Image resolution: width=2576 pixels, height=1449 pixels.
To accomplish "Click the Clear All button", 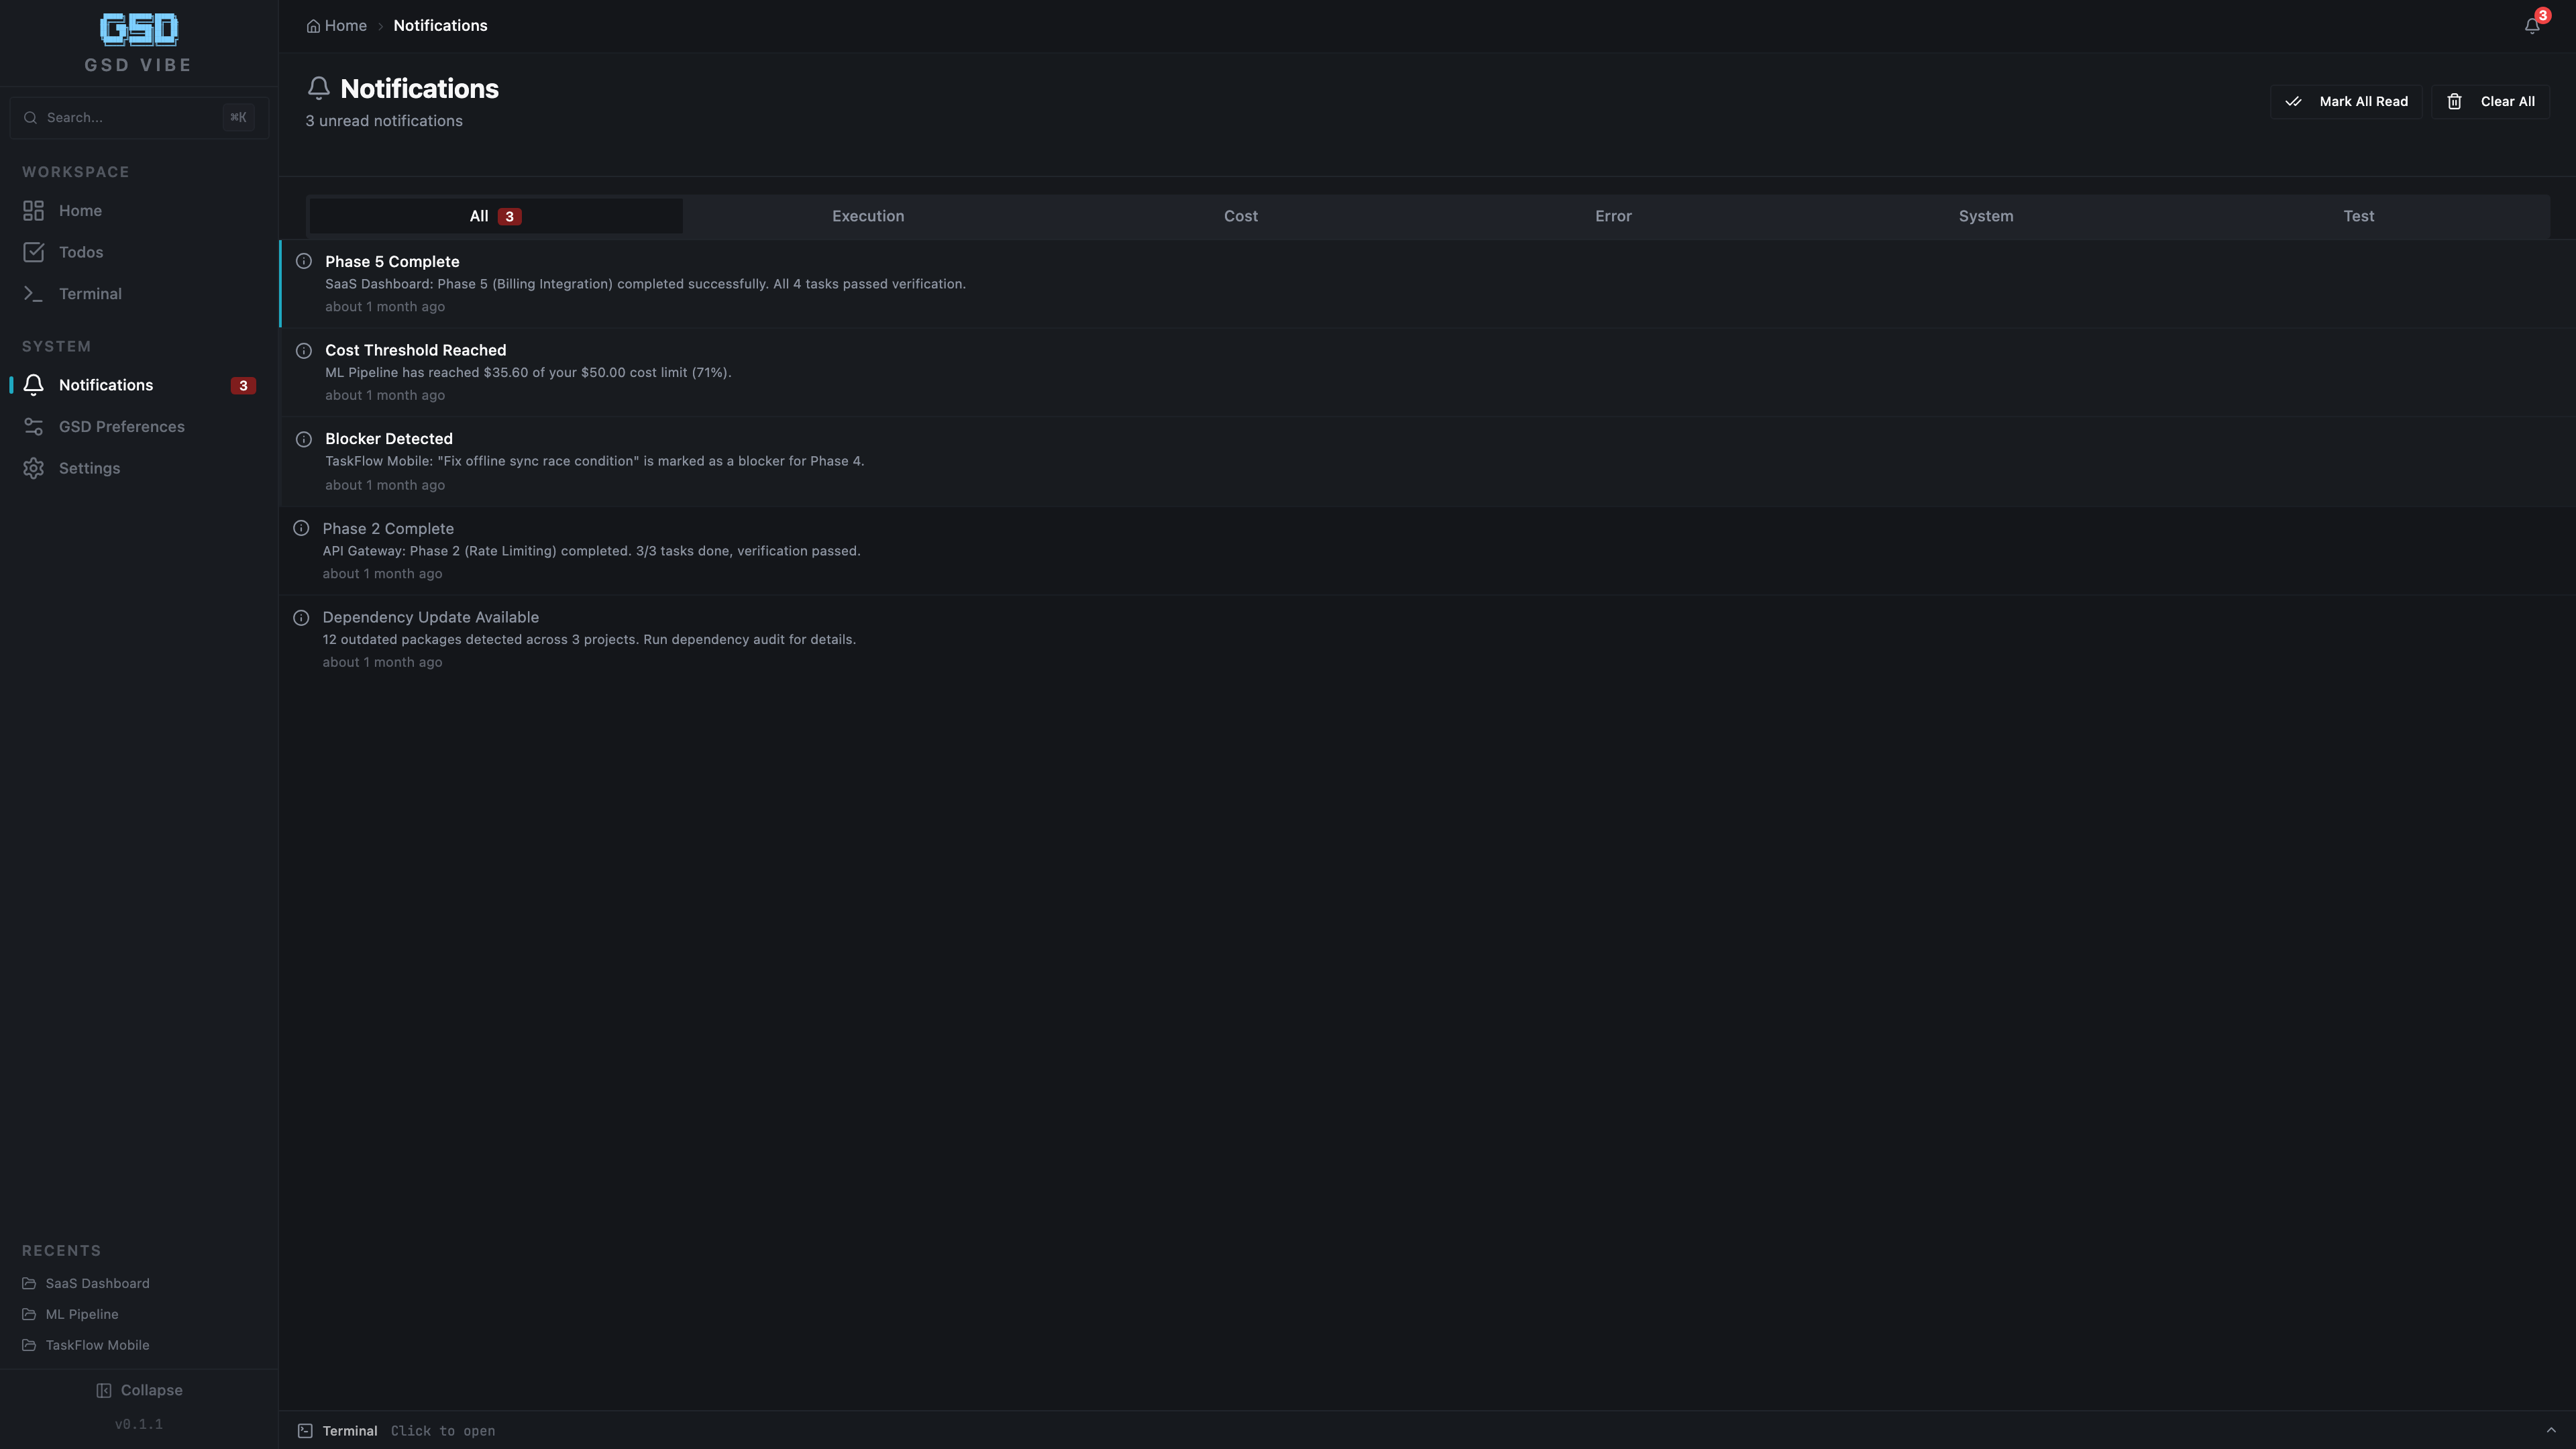I will pyautogui.click(x=2491, y=101).
